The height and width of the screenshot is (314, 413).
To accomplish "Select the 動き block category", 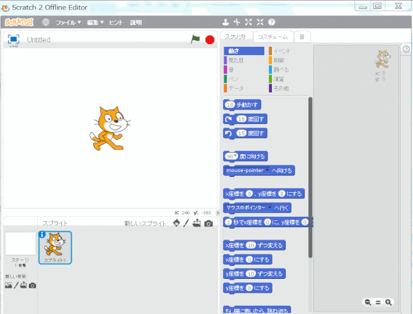I will [x=244, y=51].
